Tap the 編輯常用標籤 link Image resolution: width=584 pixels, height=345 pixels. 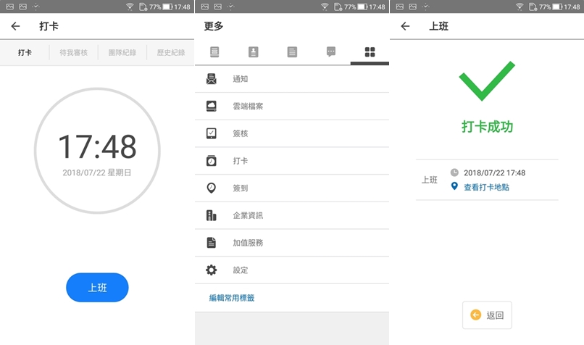point(232,298)
